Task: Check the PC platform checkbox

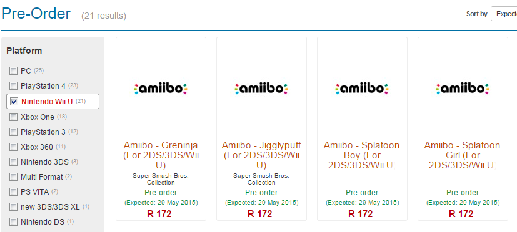Action: coord(14,70)
